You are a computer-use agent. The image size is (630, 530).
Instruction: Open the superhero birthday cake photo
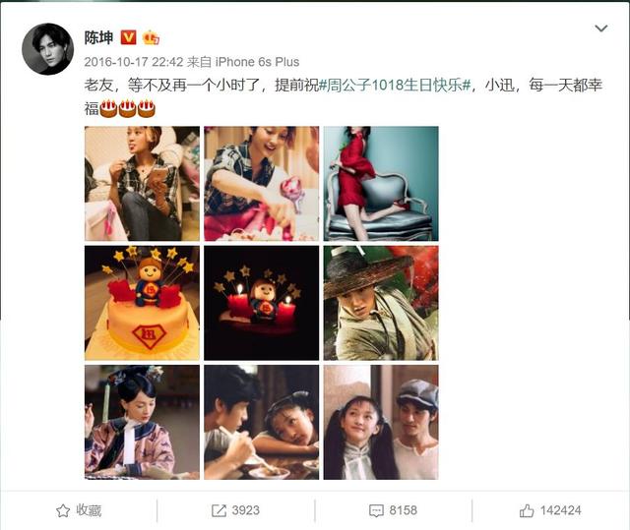(x=142, y=303)
